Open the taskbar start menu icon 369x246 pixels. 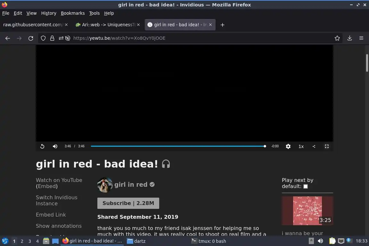click(x=5, y=241)
